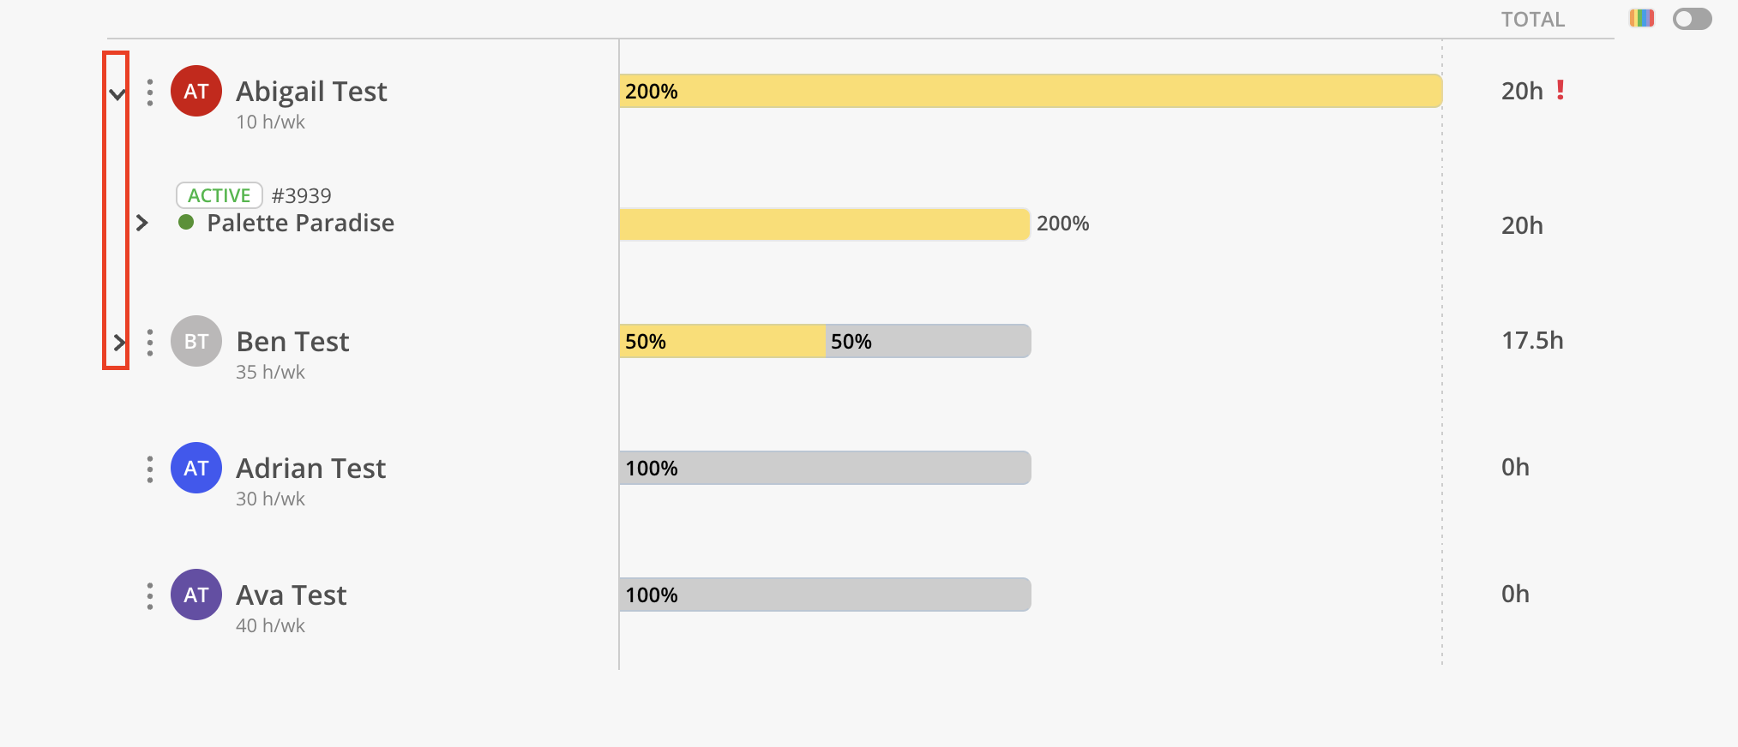Click Ava Test's purple AT avatar

pos(196,595)
